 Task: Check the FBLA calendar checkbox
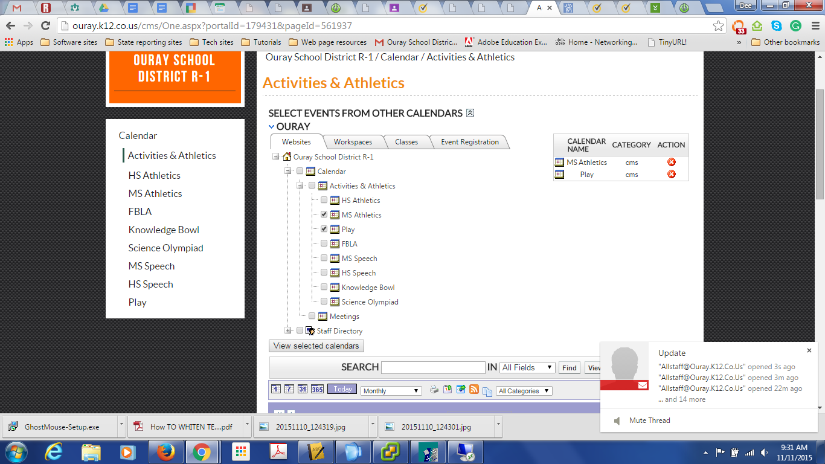tap(324, 243)
